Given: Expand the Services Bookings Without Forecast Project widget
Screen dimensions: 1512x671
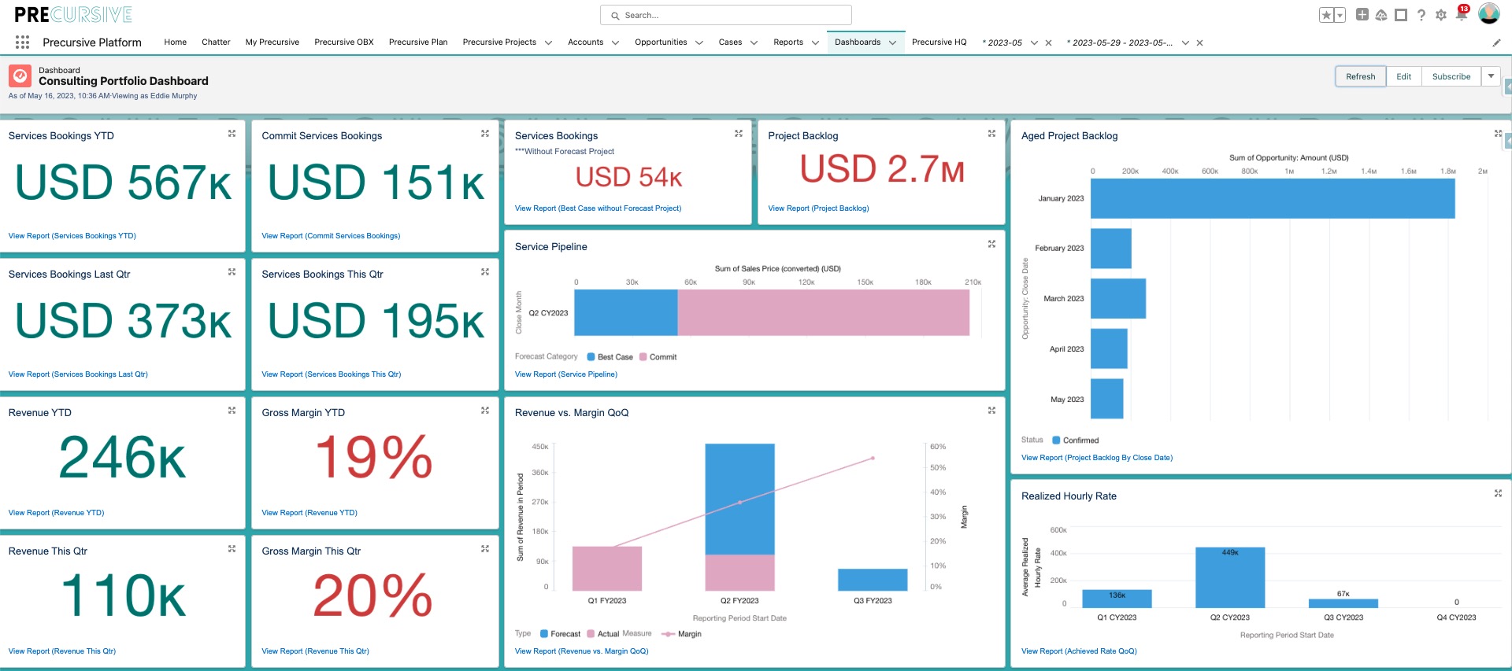Looking at the screenshot, I should pyautogui.click(x=739, y=134).
